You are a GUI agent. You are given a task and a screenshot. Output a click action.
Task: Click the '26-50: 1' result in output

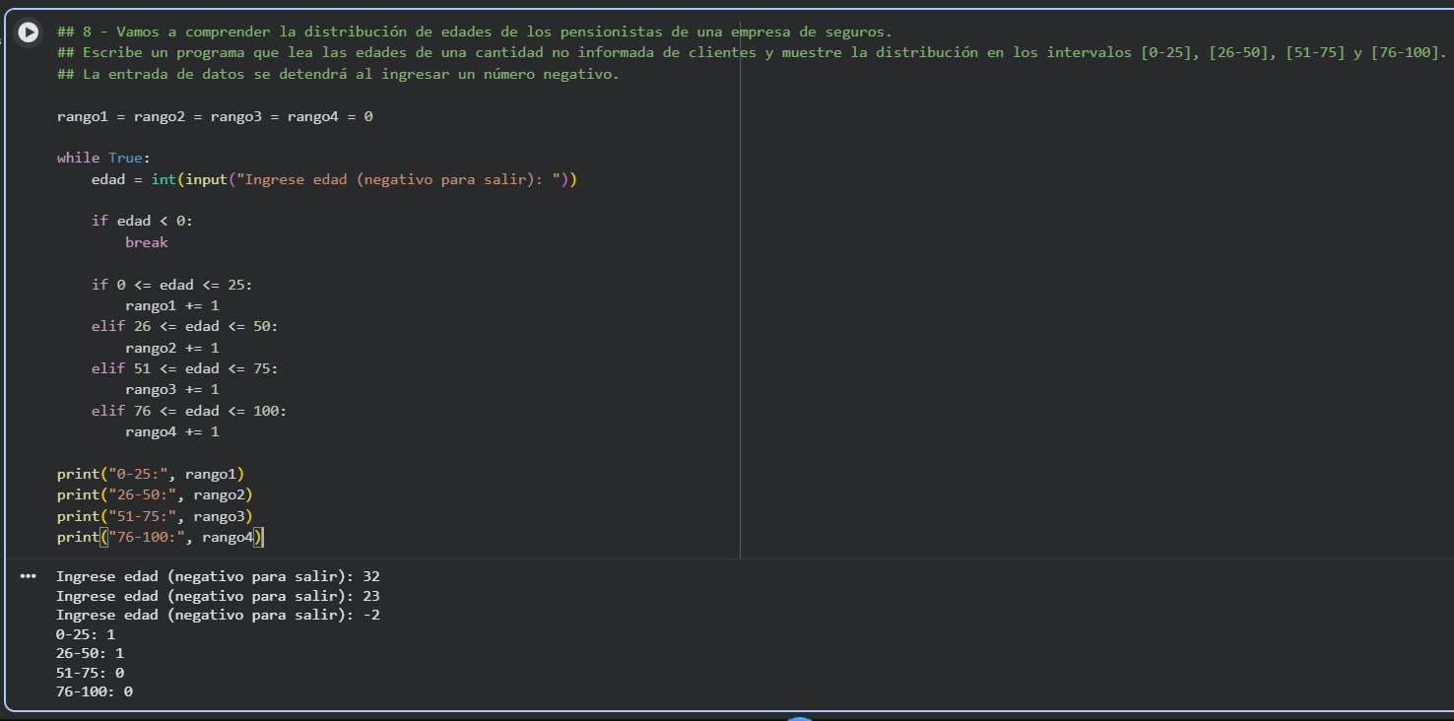pos(90,653)
